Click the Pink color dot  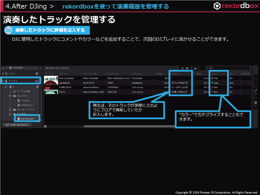click(x=212, y=78)
